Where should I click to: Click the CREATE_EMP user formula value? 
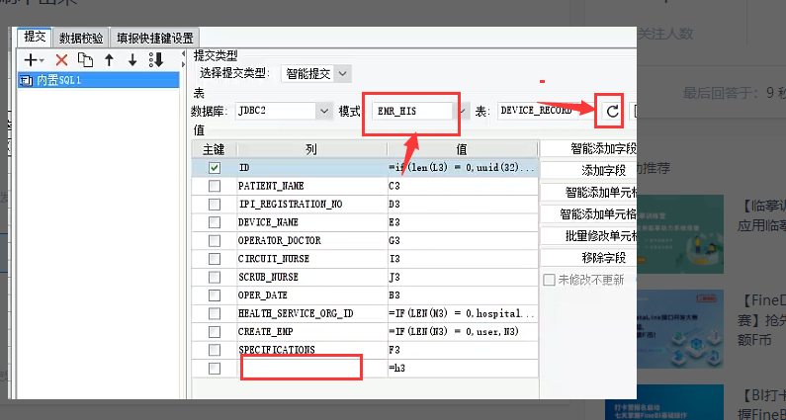click(463, 332)
